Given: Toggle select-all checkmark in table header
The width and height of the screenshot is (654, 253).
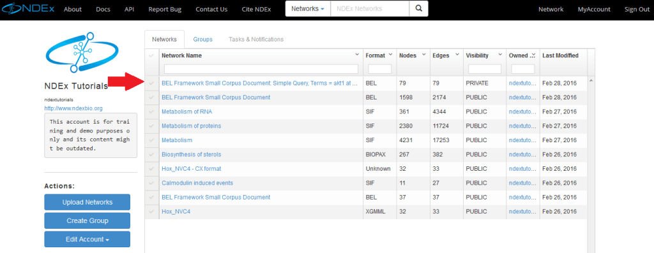Looking at the screenshot, I should tap(151, 55).
